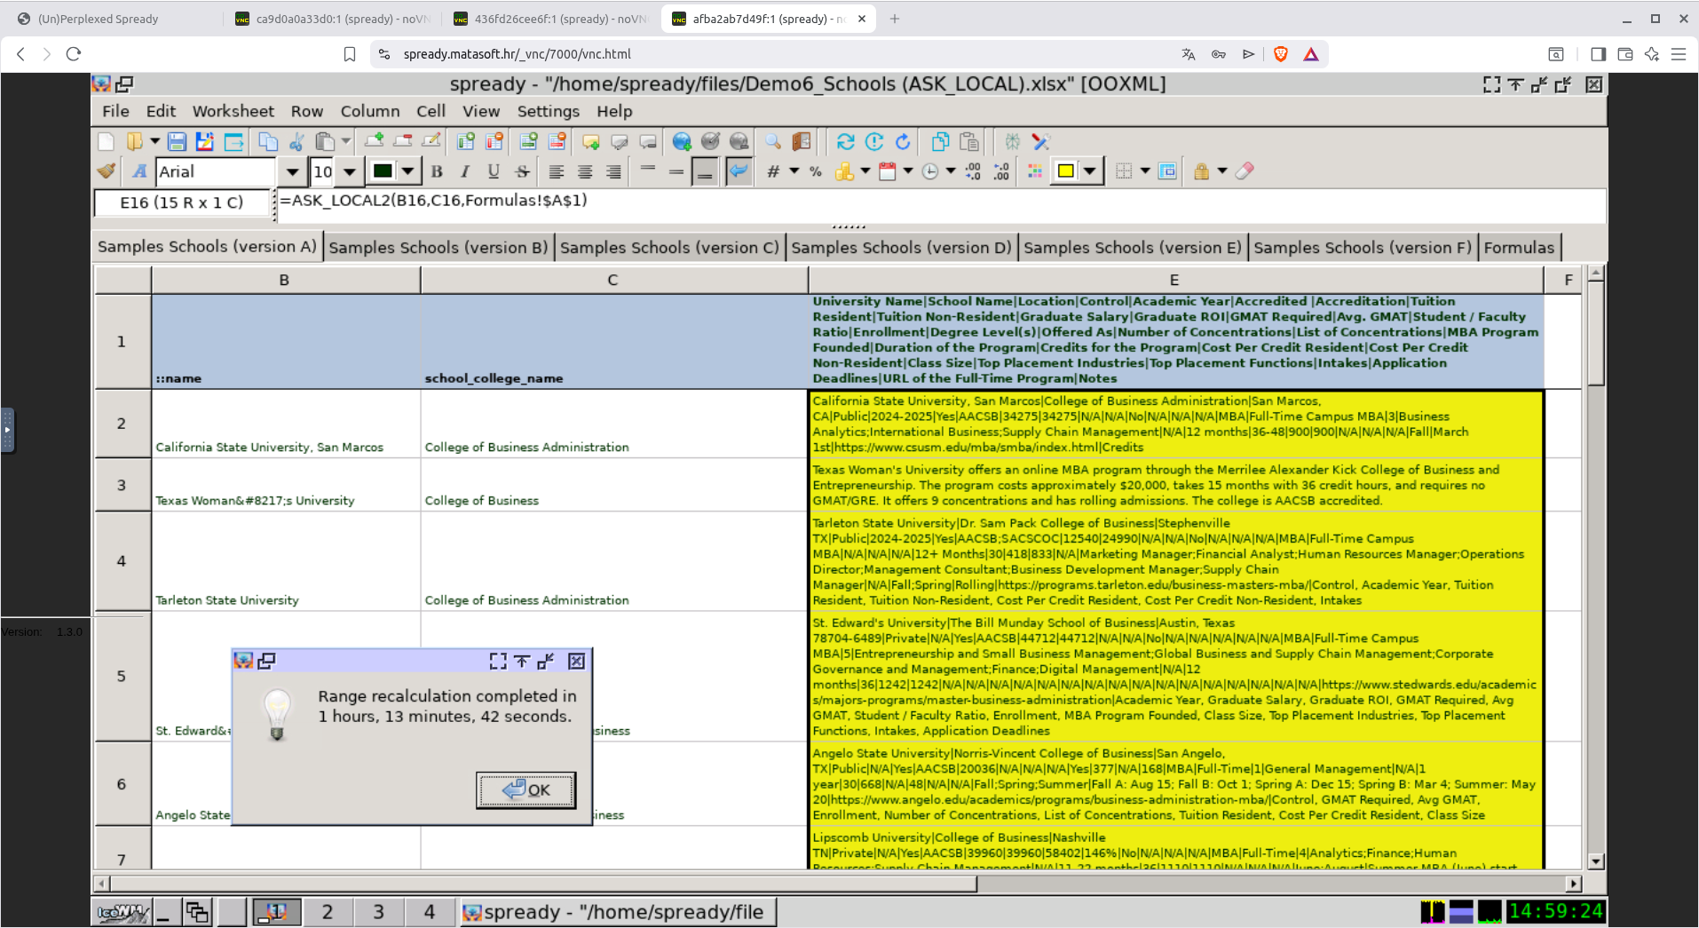Click the scissors Cut icon
This screenshot has height=928, width=1699.
(296, 142)
